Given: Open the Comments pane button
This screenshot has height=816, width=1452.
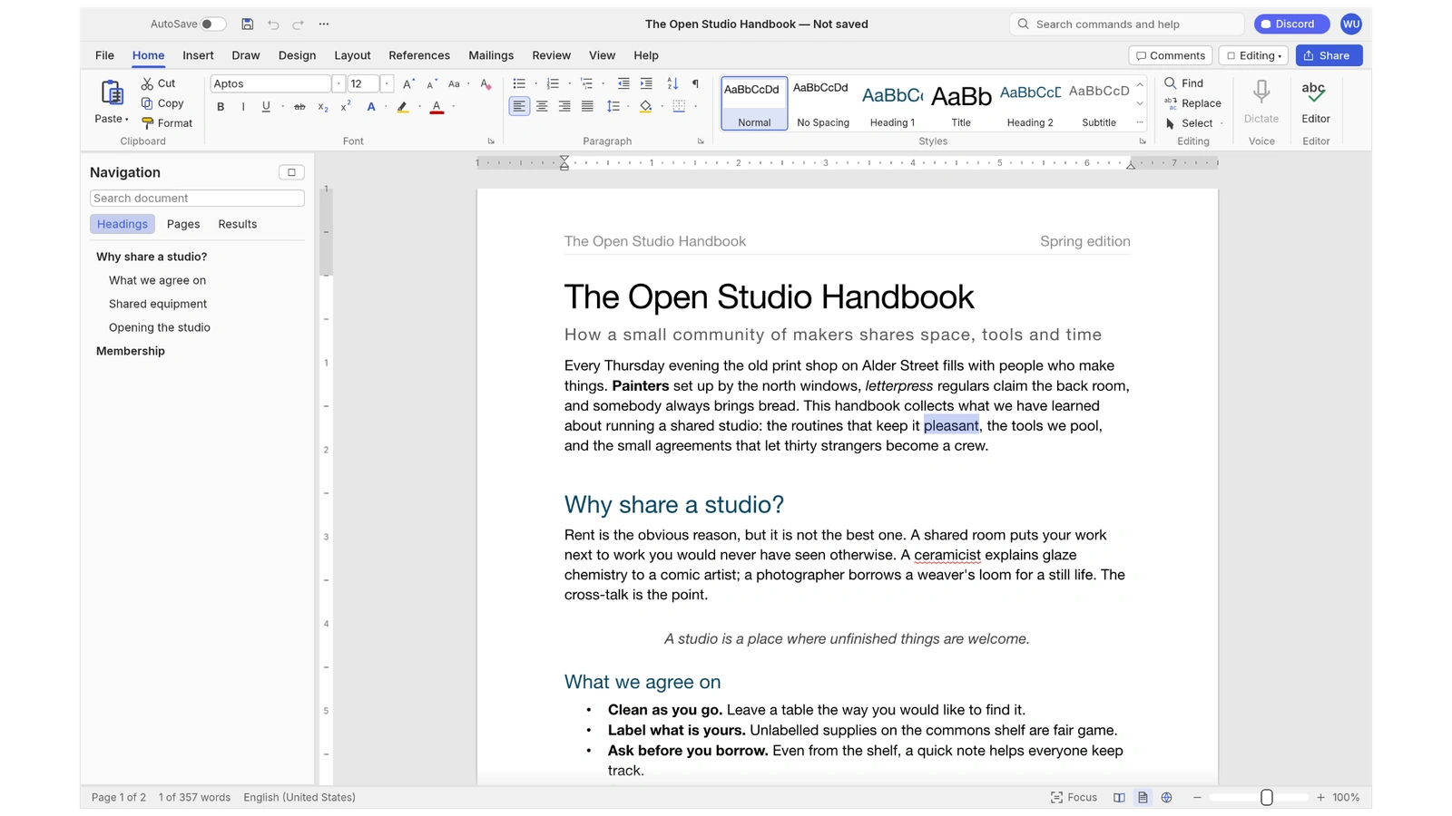Looking at the screenshot, I should [1171, 56].
